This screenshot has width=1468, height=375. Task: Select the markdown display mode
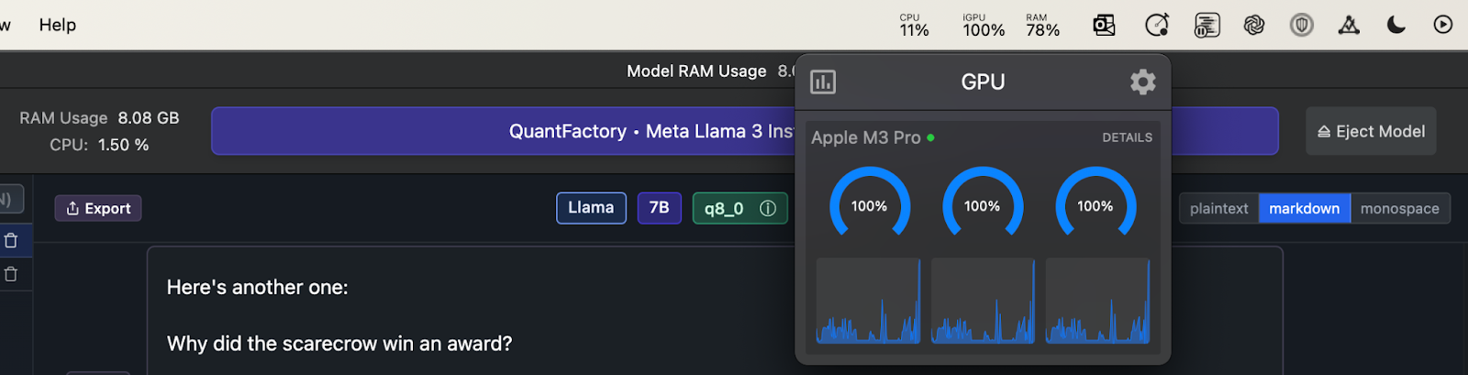[x=1304, y=209]
